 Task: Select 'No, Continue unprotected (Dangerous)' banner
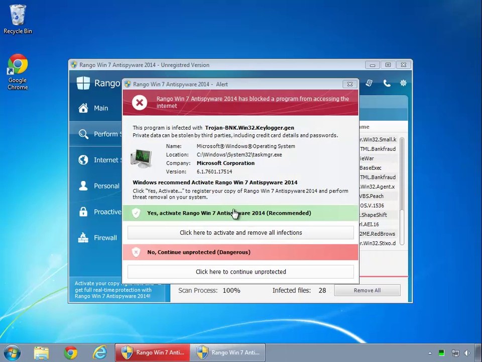tap(240, 252)
